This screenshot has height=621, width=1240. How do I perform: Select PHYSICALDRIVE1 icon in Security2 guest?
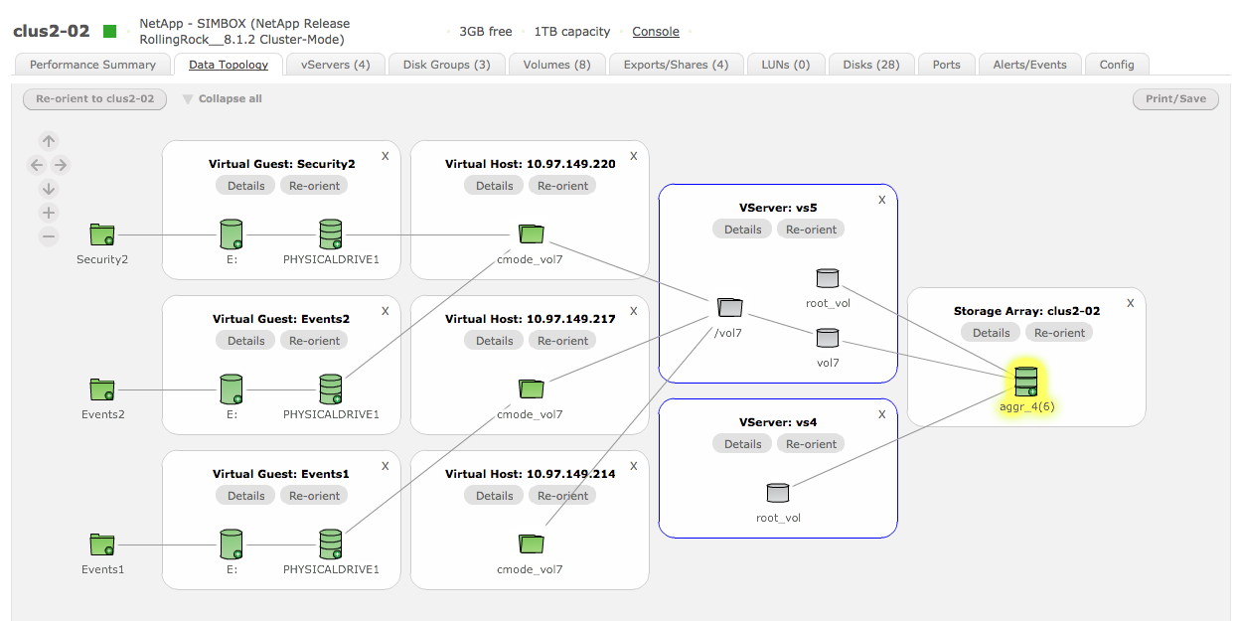point(331,234)
